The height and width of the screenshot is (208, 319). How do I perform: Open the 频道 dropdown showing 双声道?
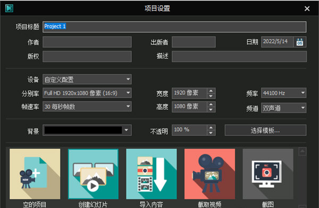pyautogui.click(x=283, y=108)
